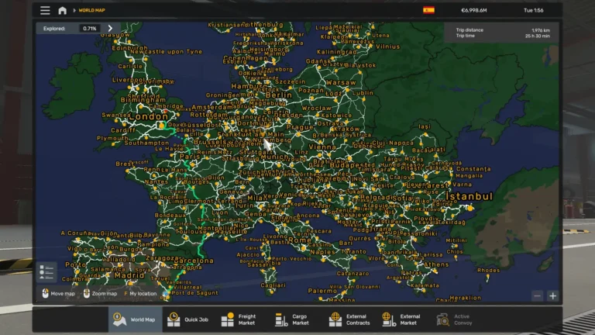Click the WORLD MAP breadcrumb label
The image size is (595, 335).
click(x=92, y=10)
